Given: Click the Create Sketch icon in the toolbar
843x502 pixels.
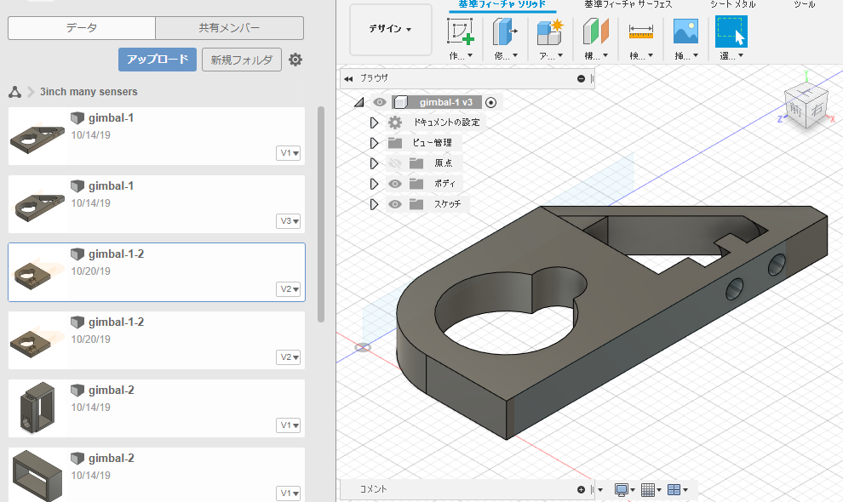Looking at the screenshot, I should pos(460,31).
